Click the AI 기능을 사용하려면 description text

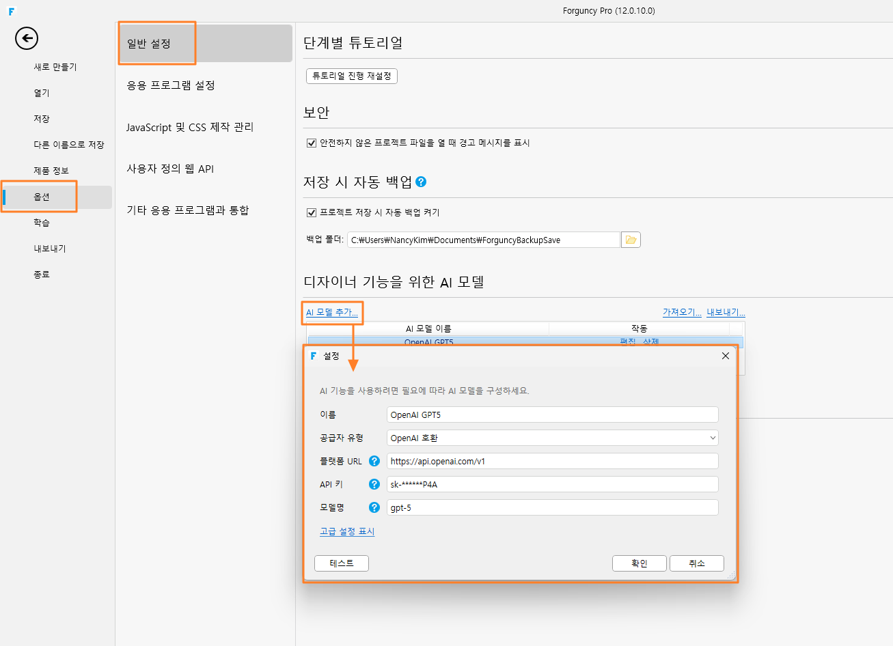pos(424,391)
